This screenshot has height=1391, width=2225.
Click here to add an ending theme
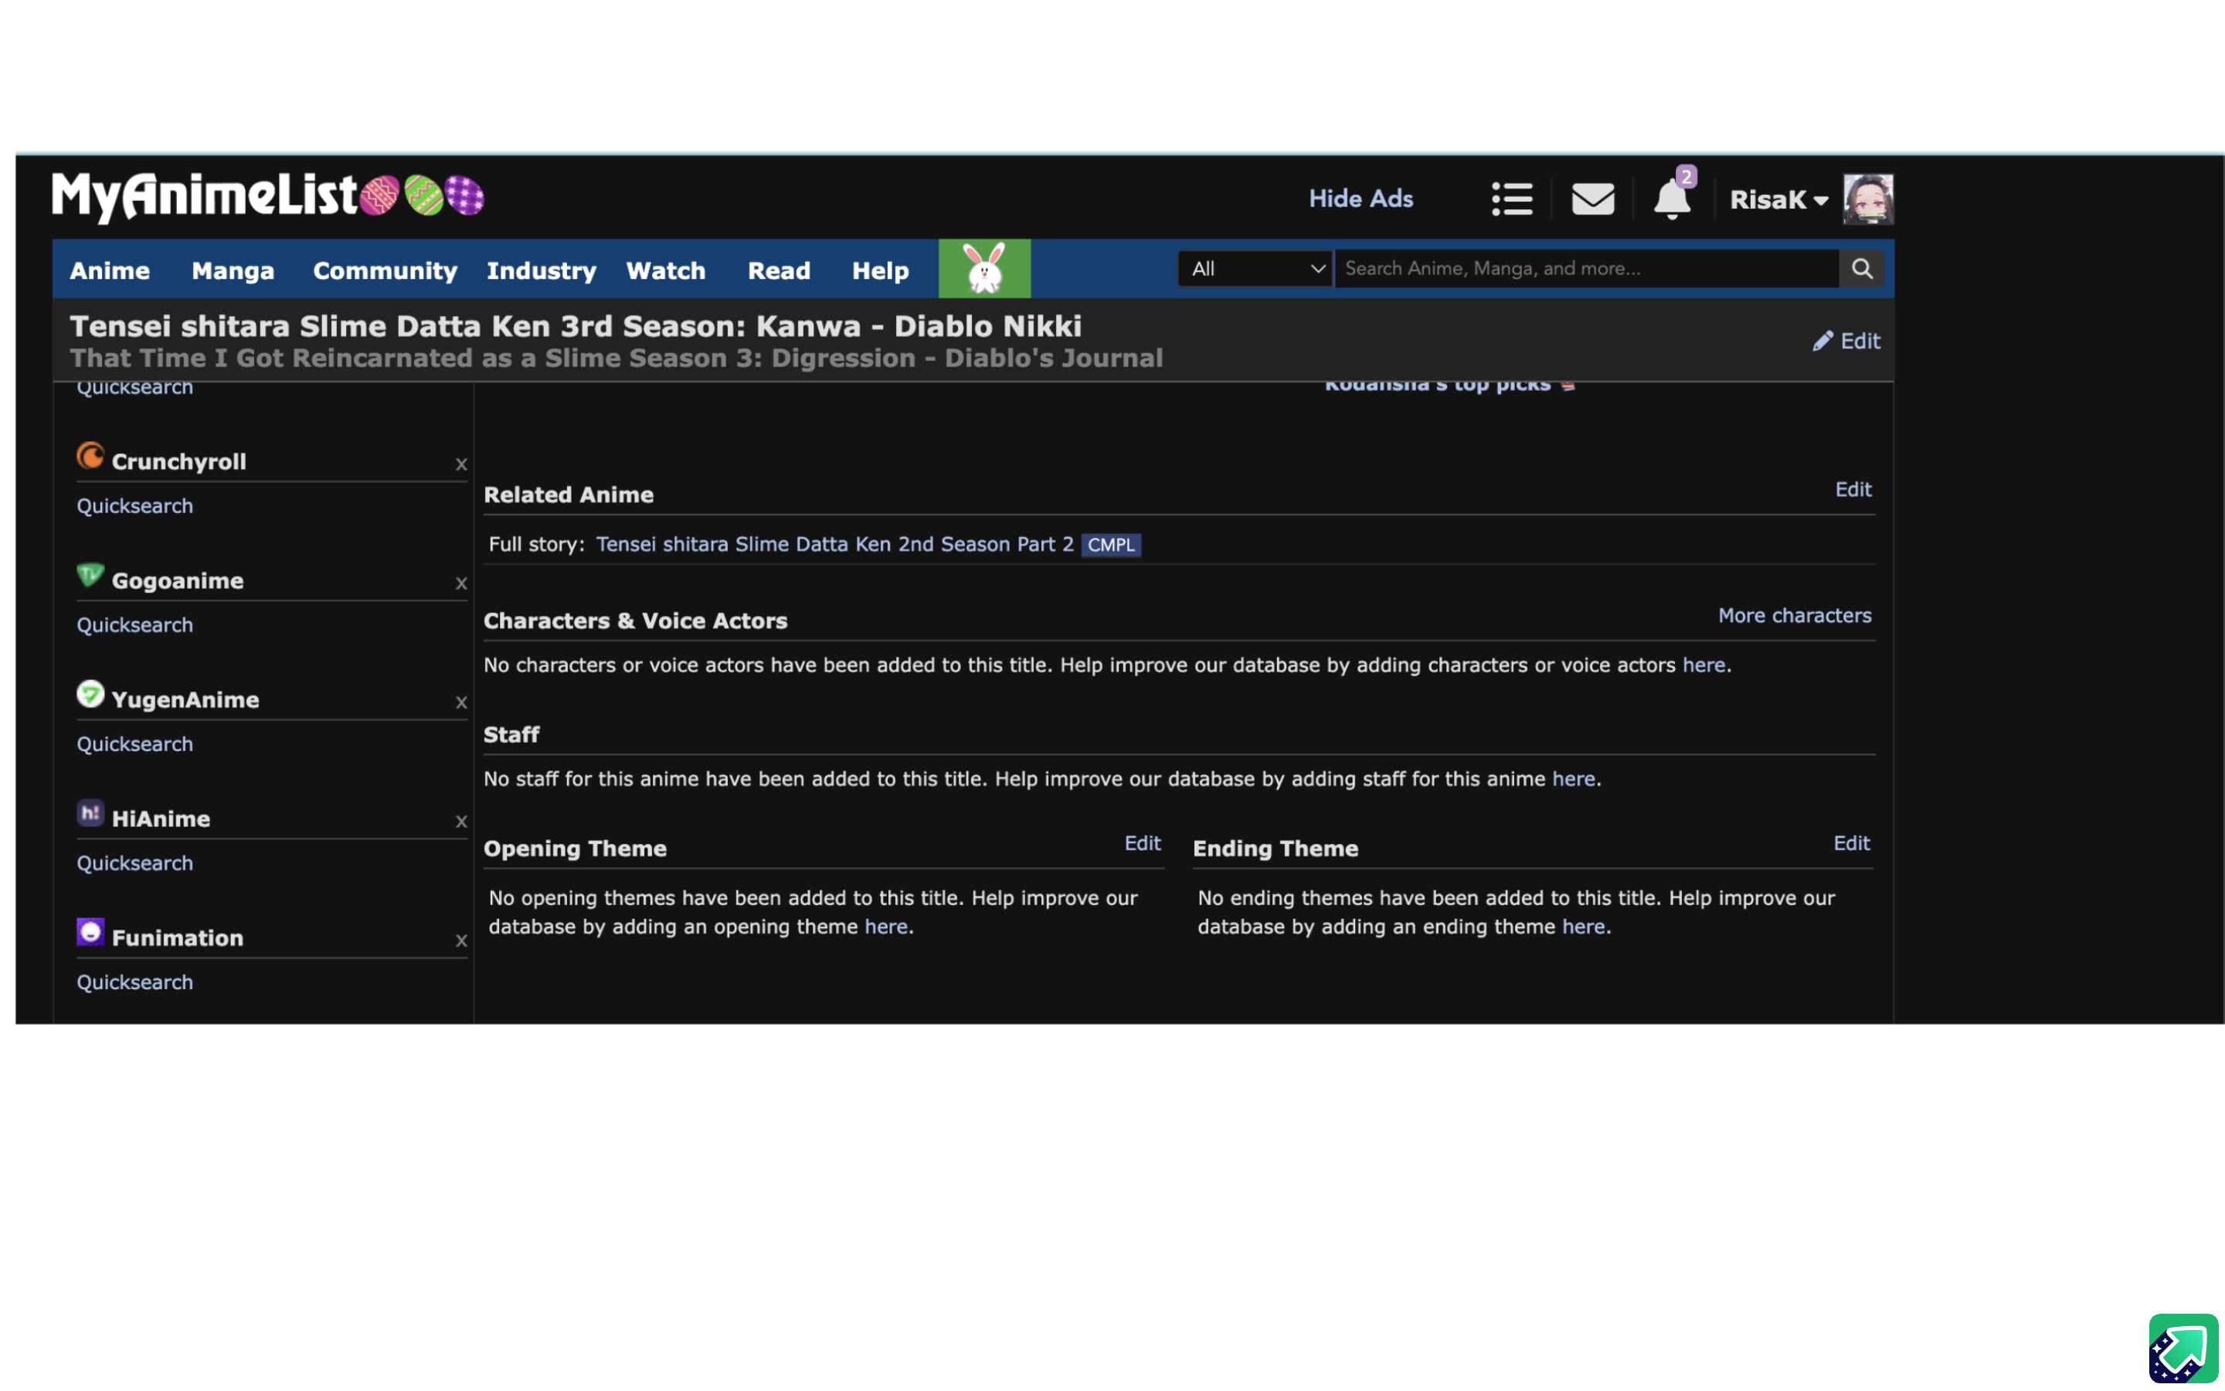point(1583,927)
